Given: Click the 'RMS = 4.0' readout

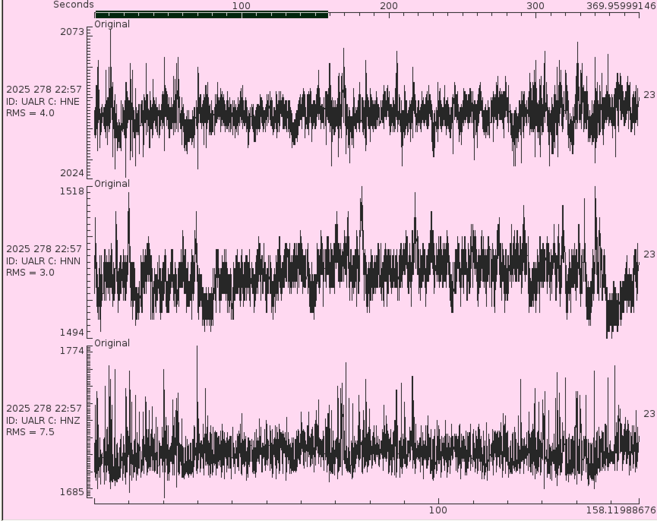Looking at the screenshot, I should [x=30, y=113].
